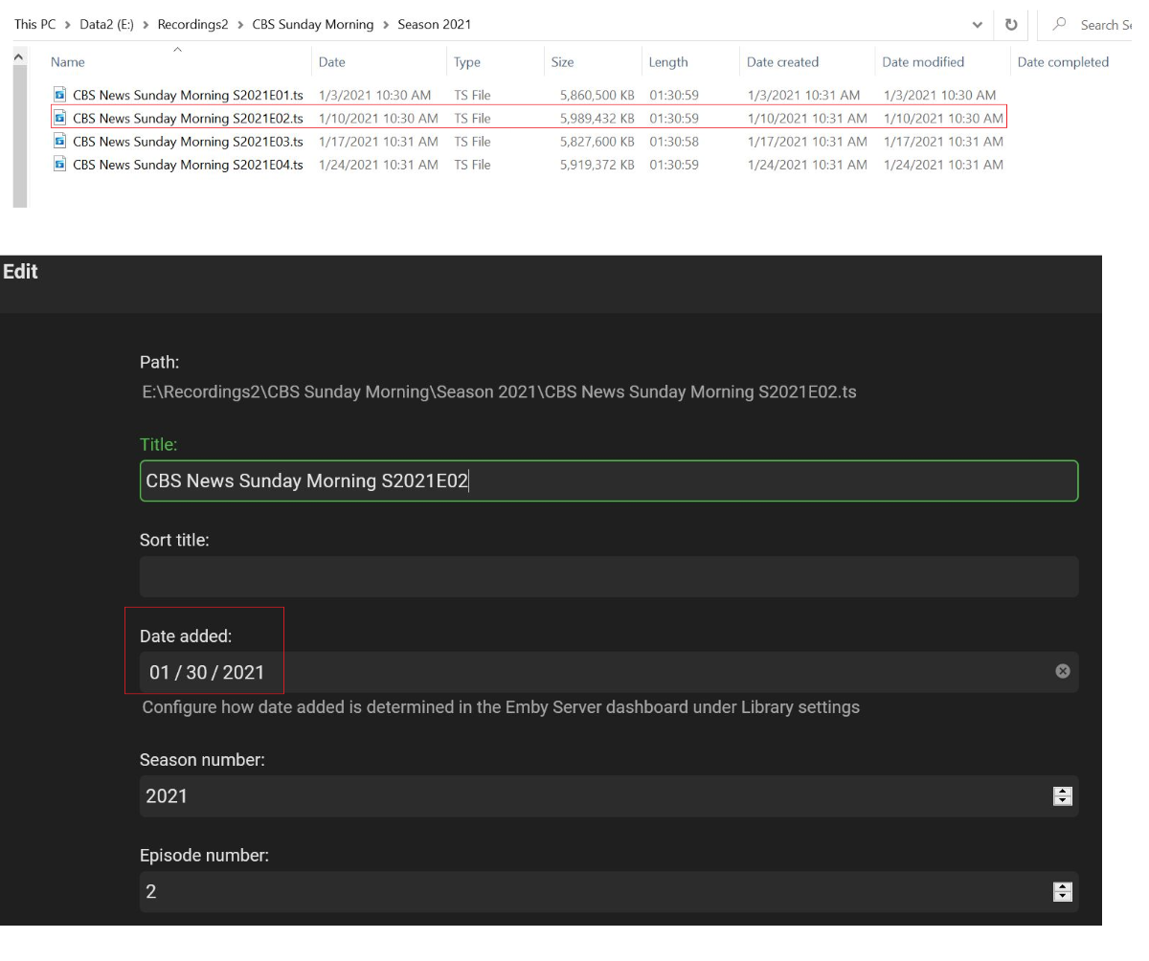The height and width of the screenshot is (961, 1149).
Task: Adjust the Episode number spinner
Action: pos(1062,891)
